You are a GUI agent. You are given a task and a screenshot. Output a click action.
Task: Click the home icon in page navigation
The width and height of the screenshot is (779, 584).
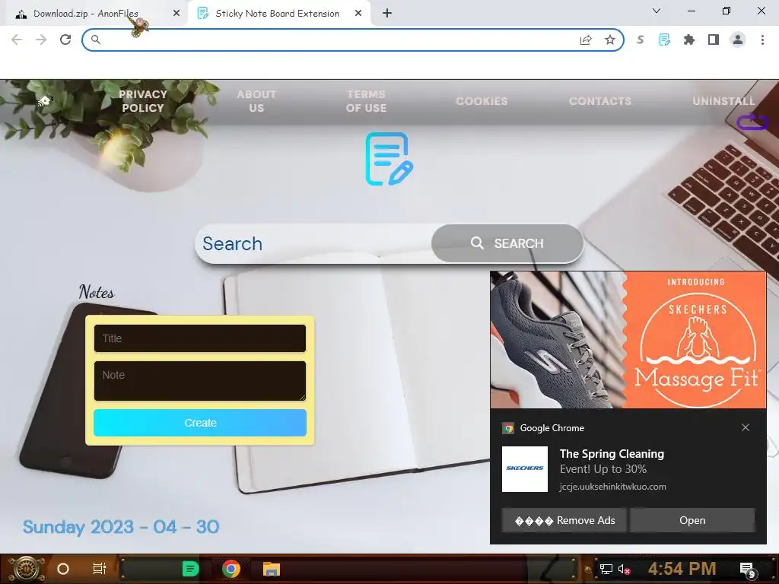[x=43, y=101]
